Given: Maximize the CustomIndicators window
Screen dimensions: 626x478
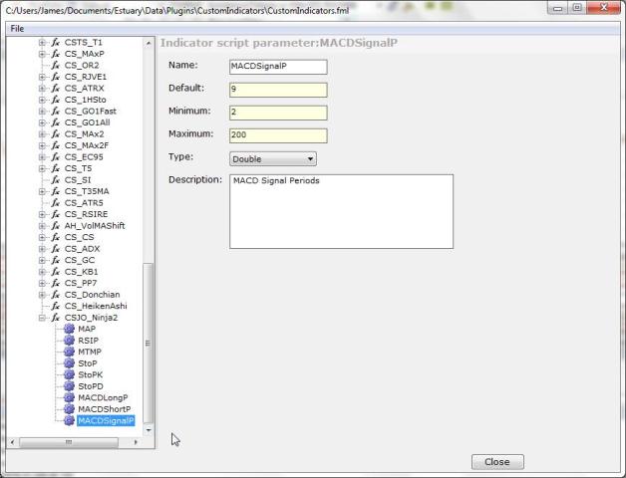Looking at the screenshot, I should click(577, 8).
